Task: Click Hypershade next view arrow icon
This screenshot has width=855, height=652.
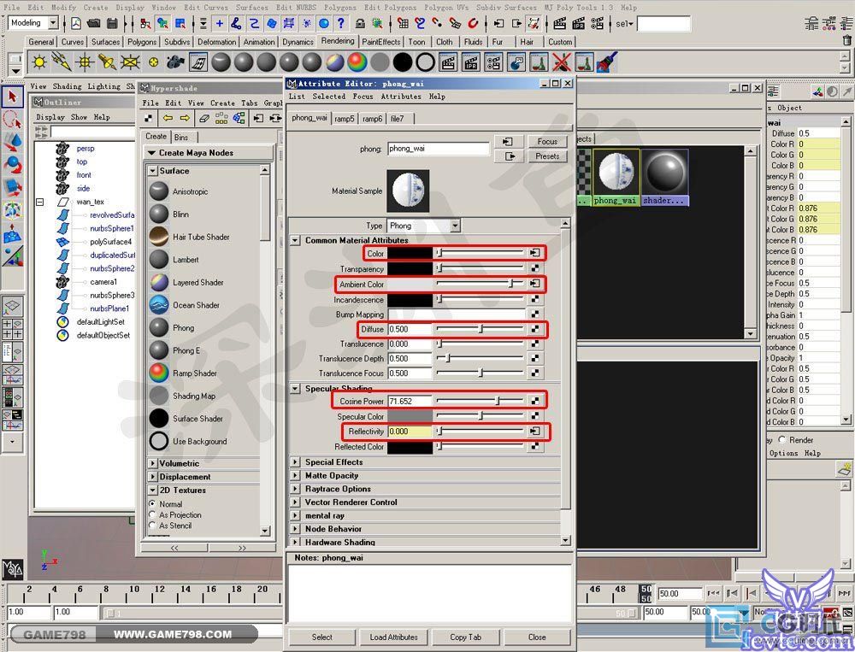Action: pyautogui.click(x=185, y=118)
